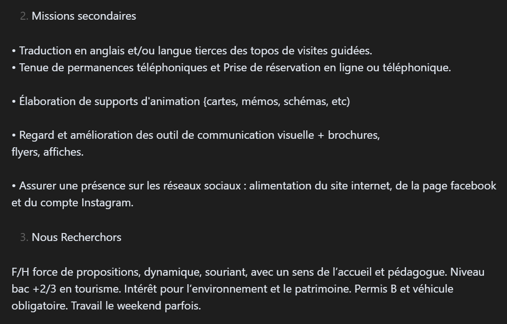This screenshot has height=324, width=507.
Task: Click the list number 2 marker
Action: [x=24, y=16]
